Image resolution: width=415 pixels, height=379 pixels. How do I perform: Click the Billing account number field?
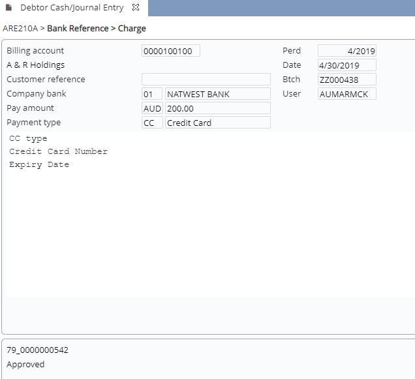(x=171, y=51)
